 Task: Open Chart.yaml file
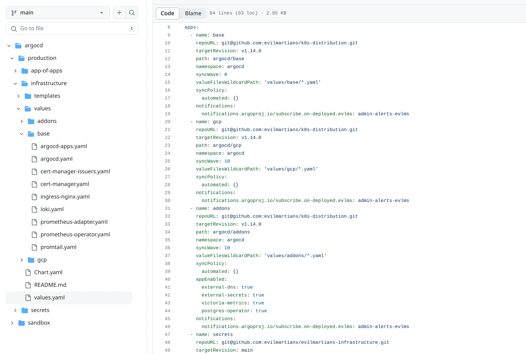(x=48, y=272)
